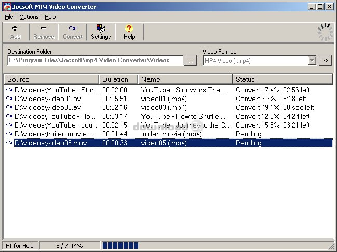
Task: Click the Source column header
Action: coord(51,79)
